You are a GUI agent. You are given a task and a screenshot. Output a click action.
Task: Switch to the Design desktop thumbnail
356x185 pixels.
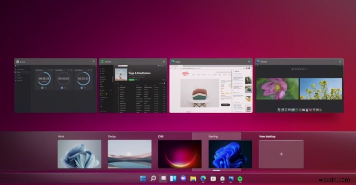(130, 154)
